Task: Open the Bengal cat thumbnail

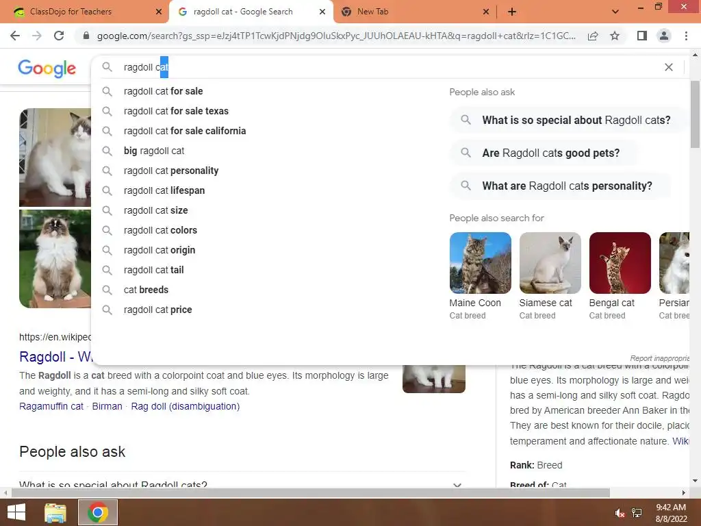Action: [620, 263]
